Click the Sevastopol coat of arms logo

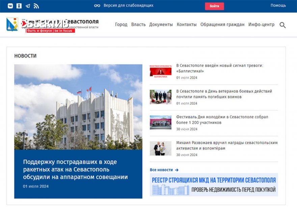pos(12,24)
